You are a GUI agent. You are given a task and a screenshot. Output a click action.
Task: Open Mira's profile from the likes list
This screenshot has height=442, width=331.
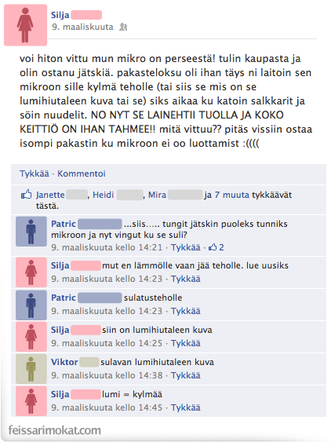157,195
